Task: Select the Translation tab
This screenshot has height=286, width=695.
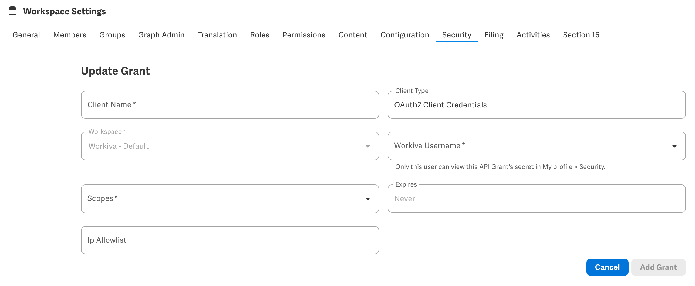Action: pos(217,35)
